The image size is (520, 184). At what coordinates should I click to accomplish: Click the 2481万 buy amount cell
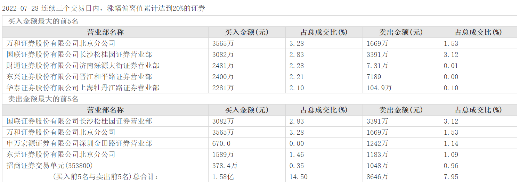pyautogui.click(x=223, y=66)
